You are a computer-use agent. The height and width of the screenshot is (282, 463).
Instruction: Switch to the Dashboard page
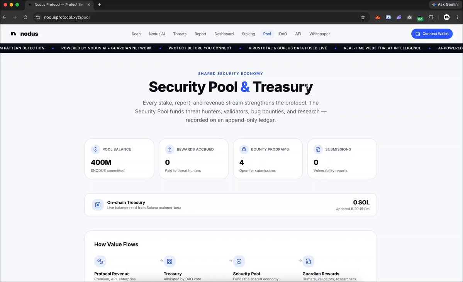[224, 34]
